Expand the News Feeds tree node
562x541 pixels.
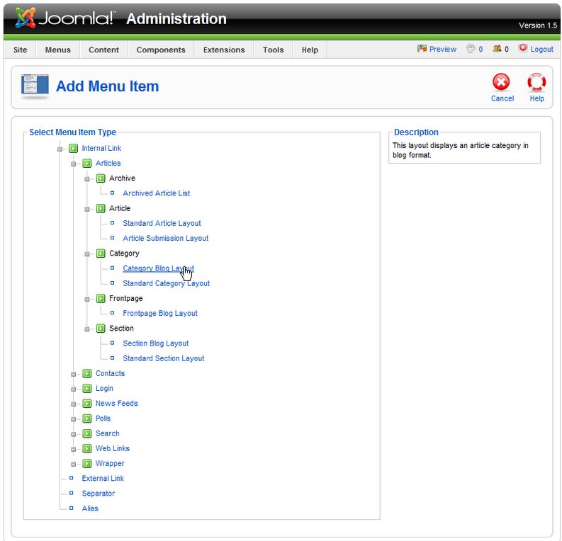coord(74,404)
